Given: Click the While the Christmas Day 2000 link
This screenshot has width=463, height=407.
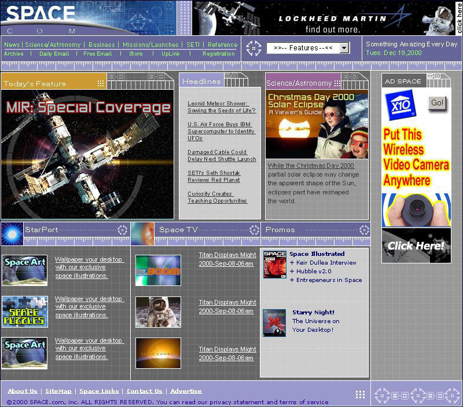Looking at the screenshot, I should (x=311, y=166).
